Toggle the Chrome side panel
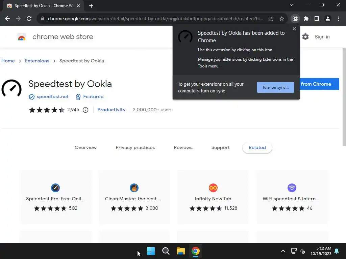 pyautogui.click(x=317, y=19)
